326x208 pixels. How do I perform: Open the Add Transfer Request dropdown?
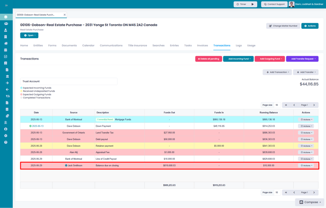click(x=302, y=59)
